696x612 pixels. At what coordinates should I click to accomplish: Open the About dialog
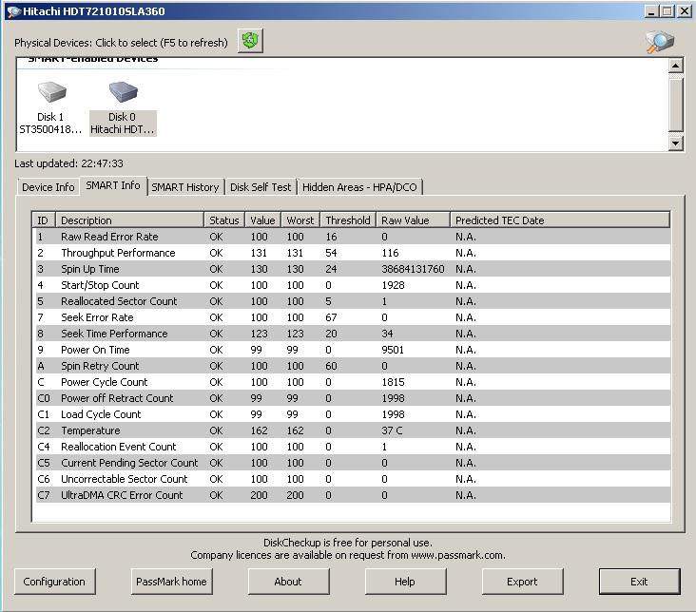[x=288, y=582]
